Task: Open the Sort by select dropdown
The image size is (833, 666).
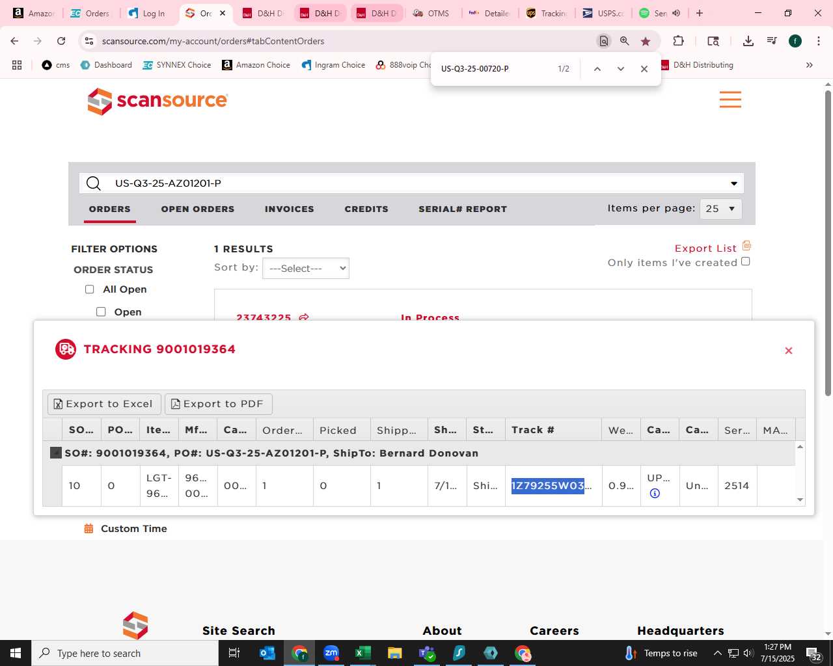Action: 306,269
